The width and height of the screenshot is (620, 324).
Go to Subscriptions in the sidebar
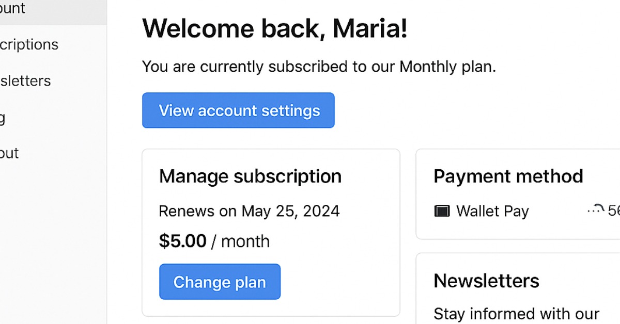tap(29, 44)
